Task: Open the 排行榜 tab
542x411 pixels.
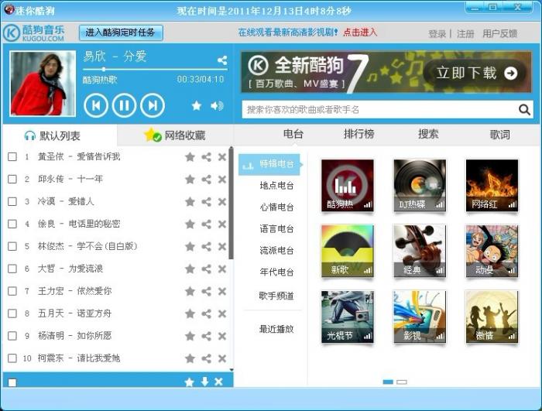Action: click(358, 134)
